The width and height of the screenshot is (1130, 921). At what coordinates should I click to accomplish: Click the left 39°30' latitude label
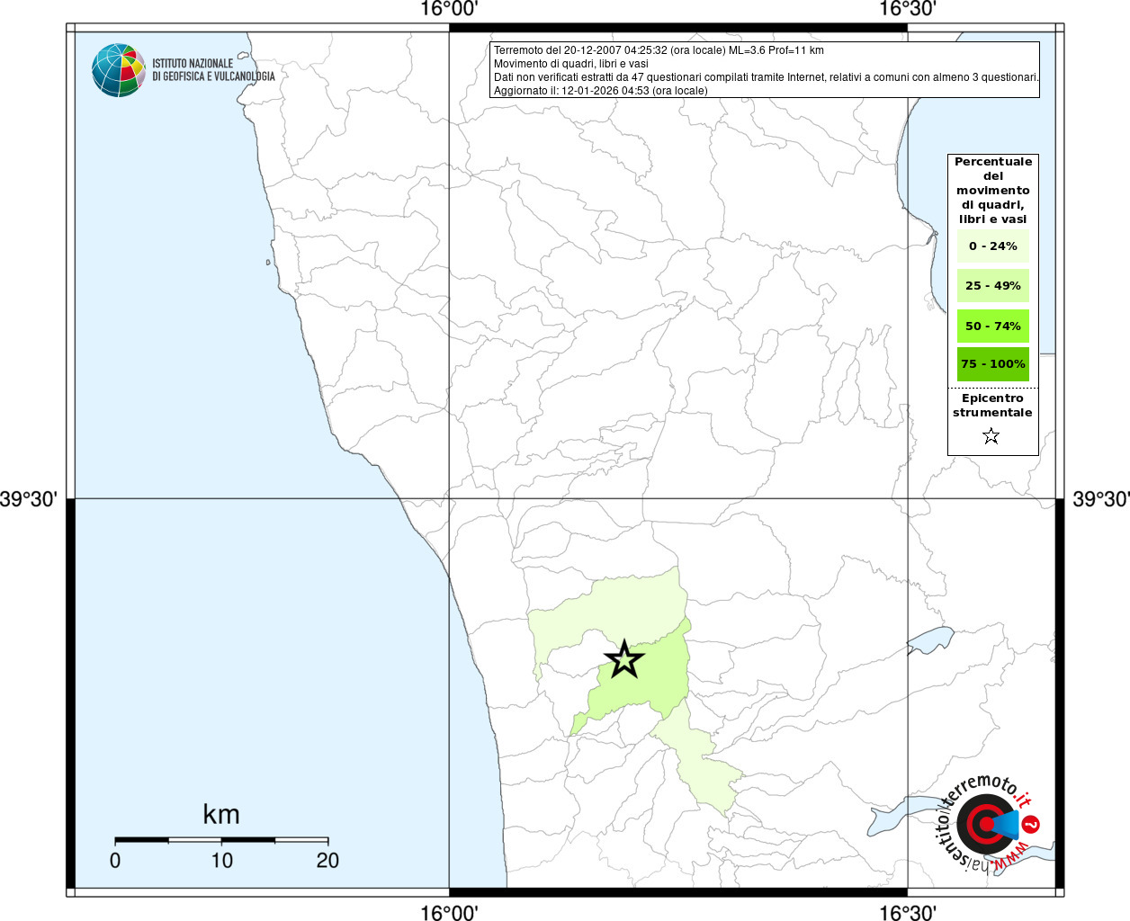click(29, 499)
